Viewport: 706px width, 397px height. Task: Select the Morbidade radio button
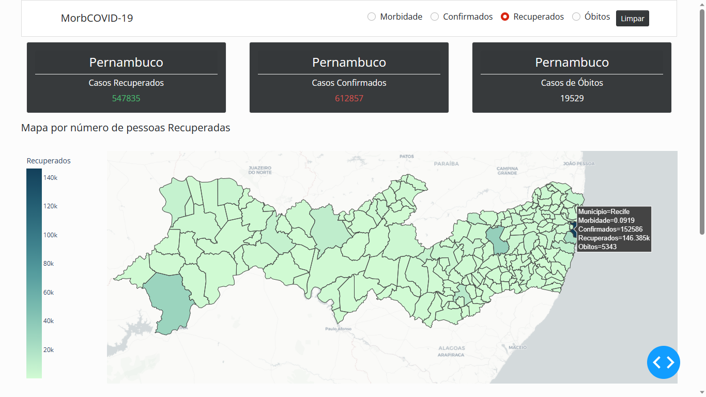[x=371, y=17]
